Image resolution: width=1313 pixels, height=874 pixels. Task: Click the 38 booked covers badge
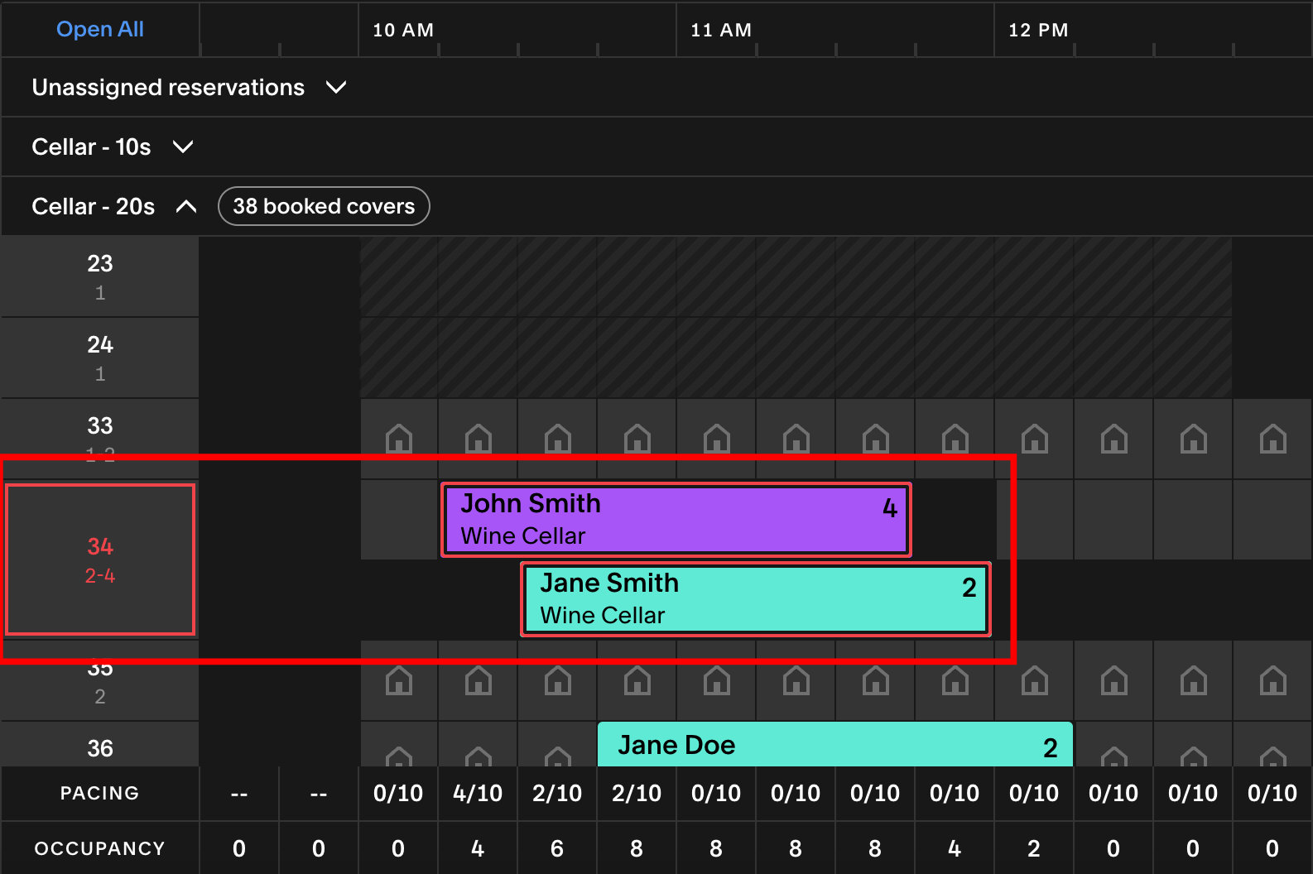pyautogui.click(x=324, y=206)
